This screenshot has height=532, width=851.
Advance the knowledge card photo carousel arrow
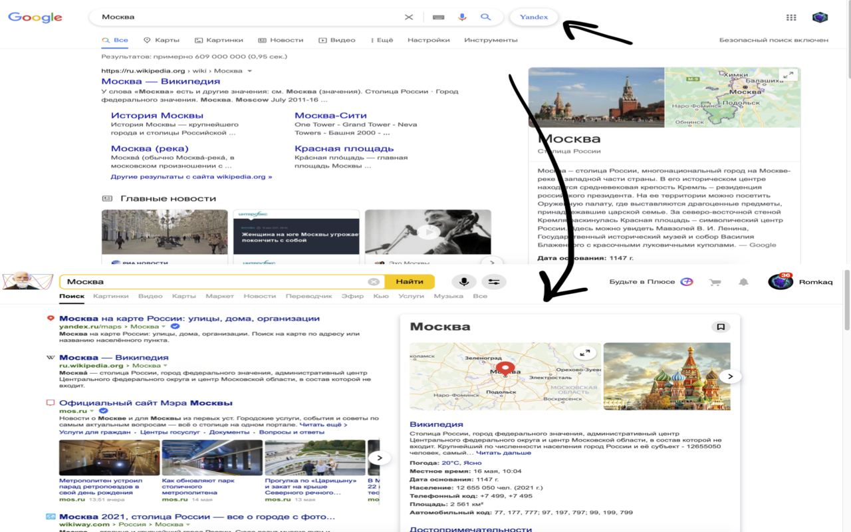pyautogui.click(x=729, y=376)
